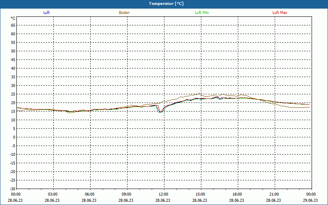Click the 10 y-axis value
Image resolution: width=328 pixels, height=205 pixels.
coord(13,120)
